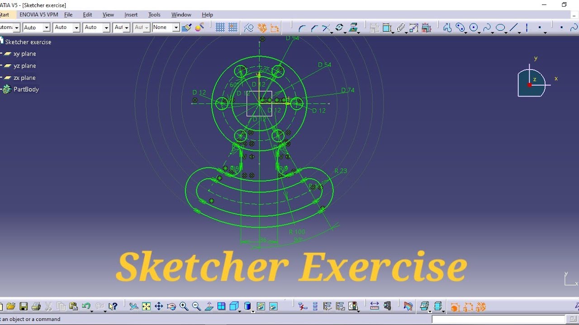Click the Fit All In icon

[146, 306]
